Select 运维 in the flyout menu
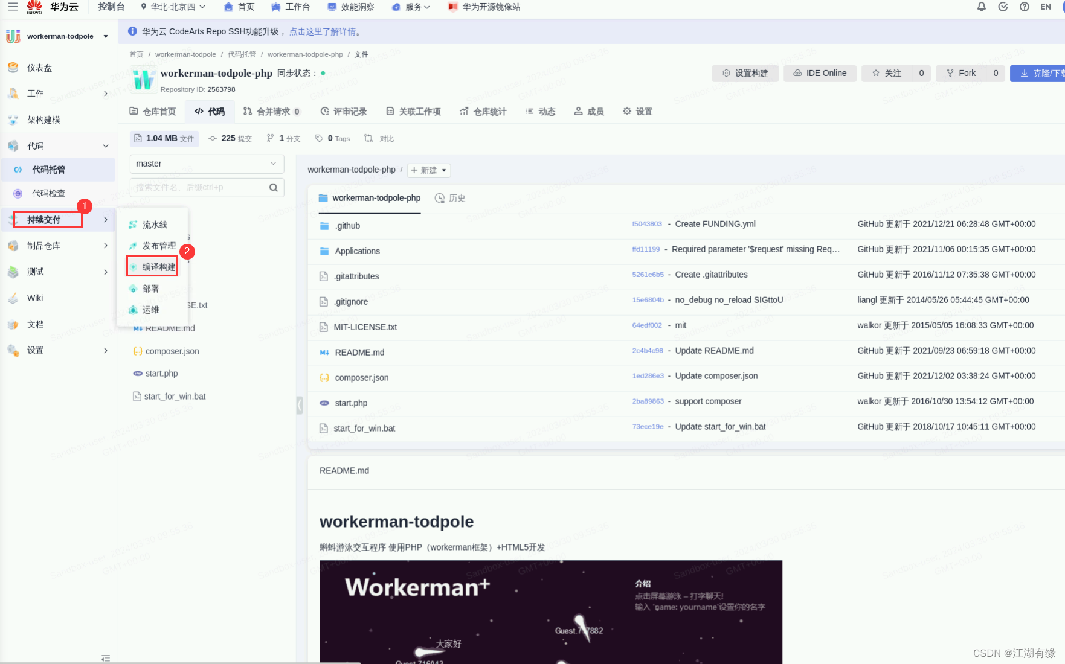 click(150, 310)
